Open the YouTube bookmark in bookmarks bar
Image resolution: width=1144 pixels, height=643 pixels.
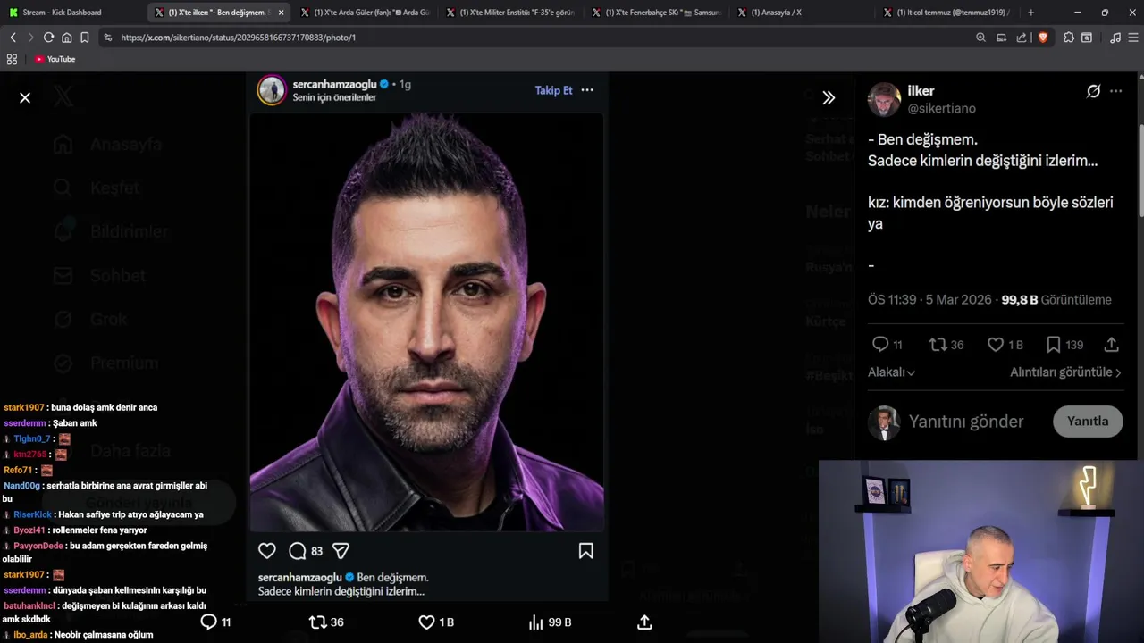coord(55,59)
